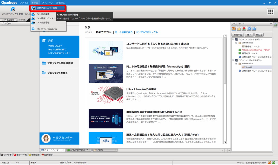Viewport: 278px width, 165px height.
Task: Collapse the プロジェクト panel with double-arrow
Action: click(x=271, y=24)
